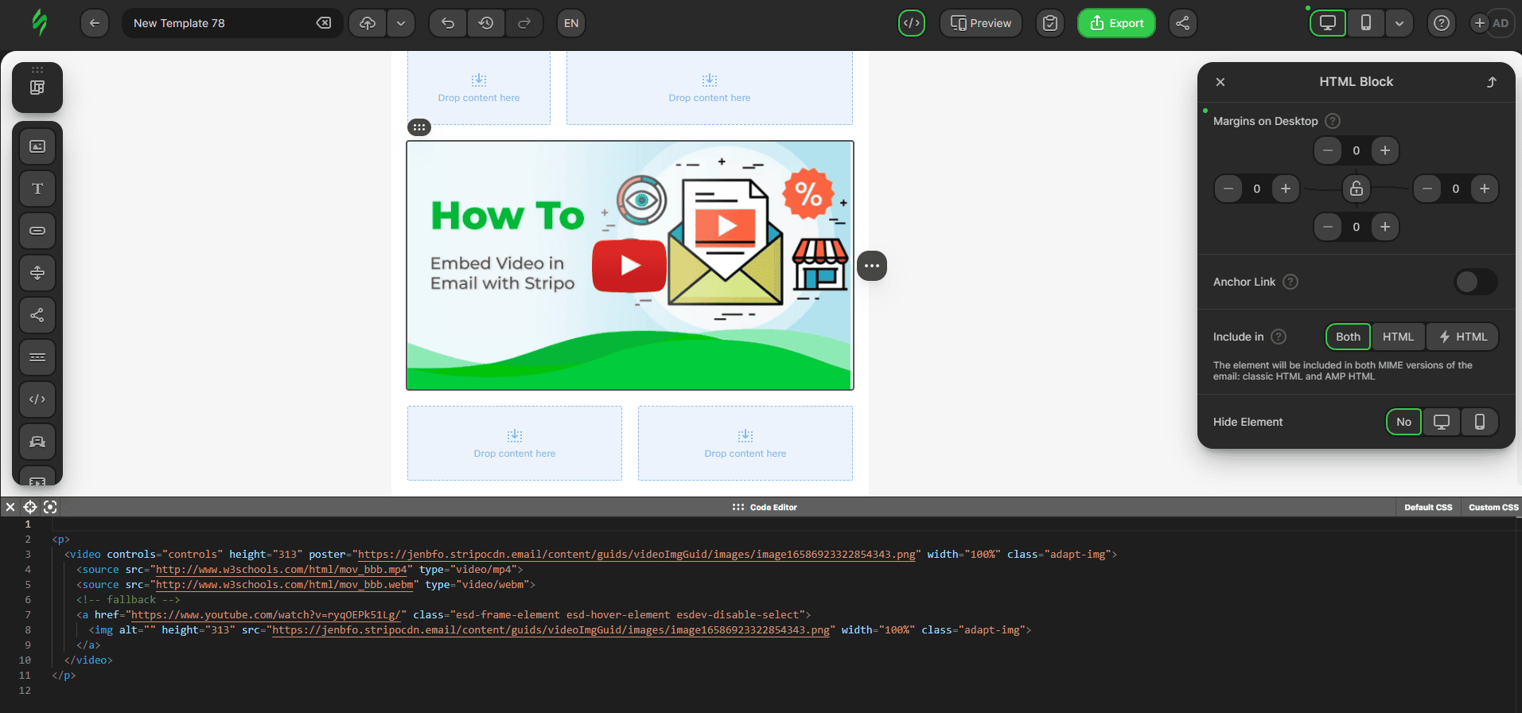Choose the HTML block sidebar icon

pyautogui.click(x=37, y=399)
